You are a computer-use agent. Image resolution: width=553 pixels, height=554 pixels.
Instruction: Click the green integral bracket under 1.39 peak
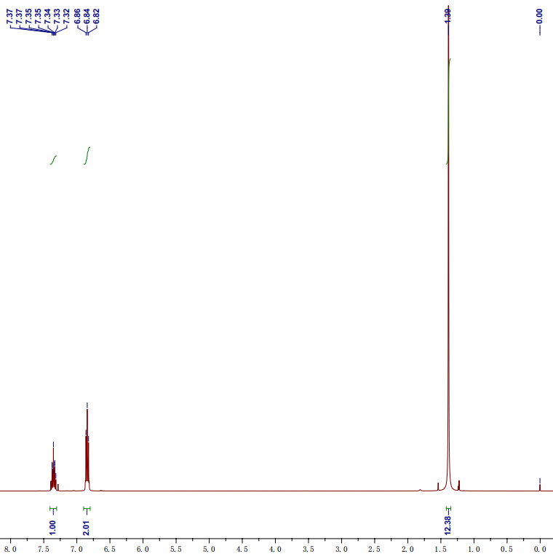(447, 508)
